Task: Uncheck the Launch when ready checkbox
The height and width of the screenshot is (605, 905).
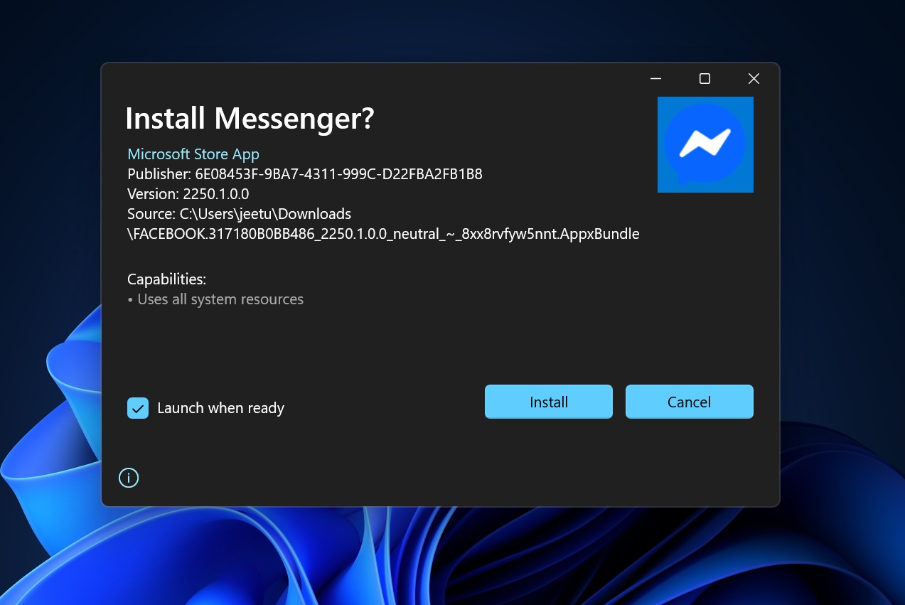Action: [138, 408]
